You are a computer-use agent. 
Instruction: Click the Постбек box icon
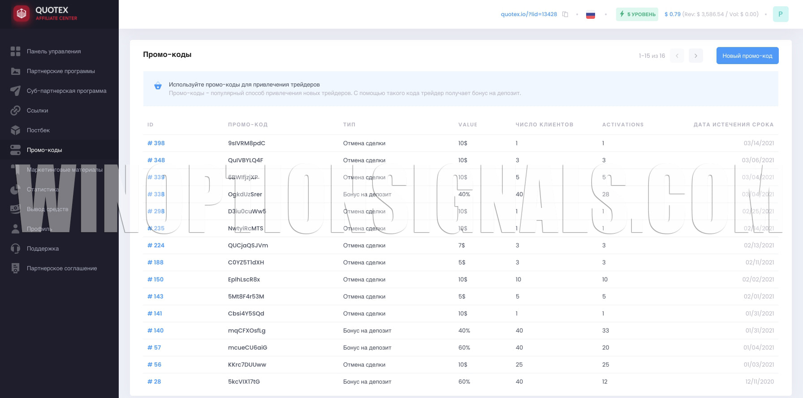[16, 130]
